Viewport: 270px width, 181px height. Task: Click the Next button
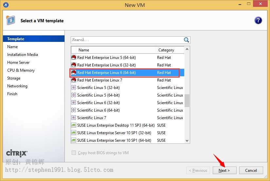click(x=225, y=170)
